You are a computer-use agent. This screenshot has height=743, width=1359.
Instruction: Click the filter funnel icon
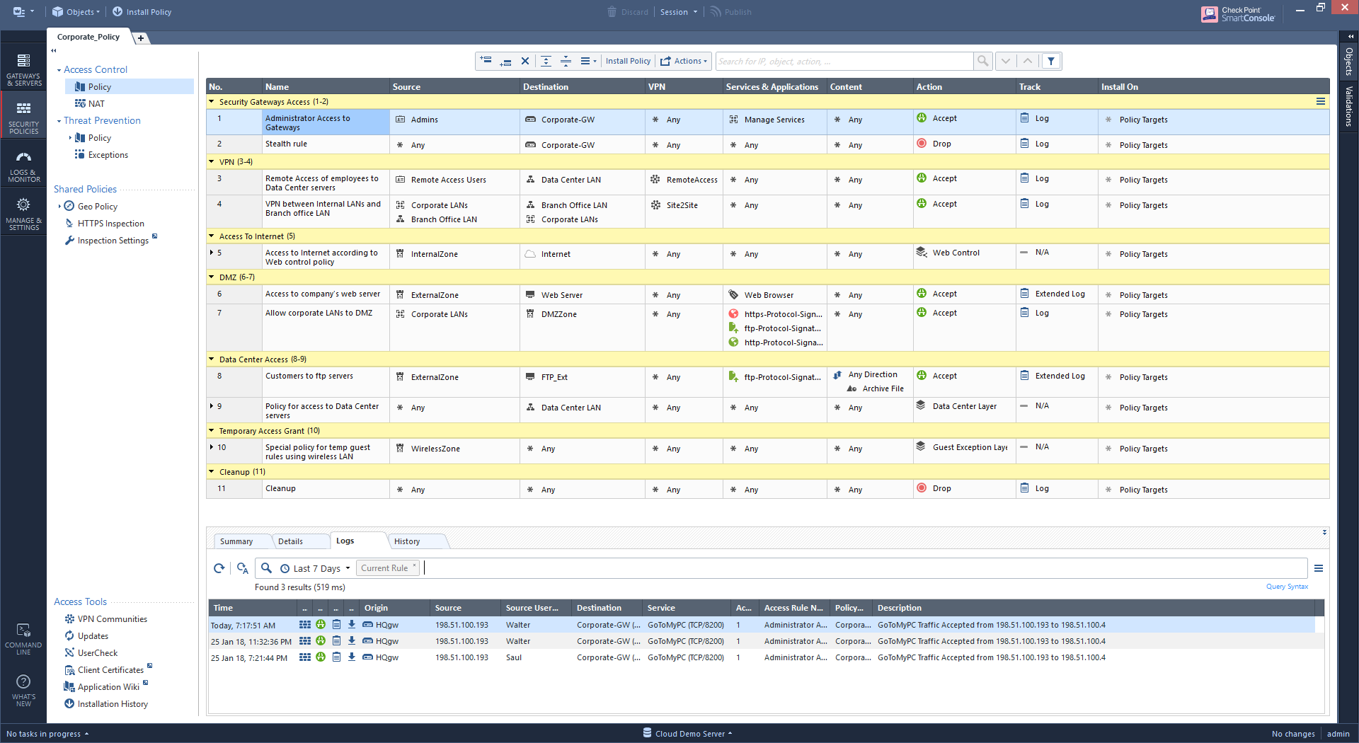coord(1051,61)
